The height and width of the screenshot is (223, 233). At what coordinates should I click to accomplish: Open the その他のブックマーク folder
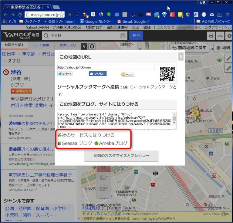pos(213,22)
